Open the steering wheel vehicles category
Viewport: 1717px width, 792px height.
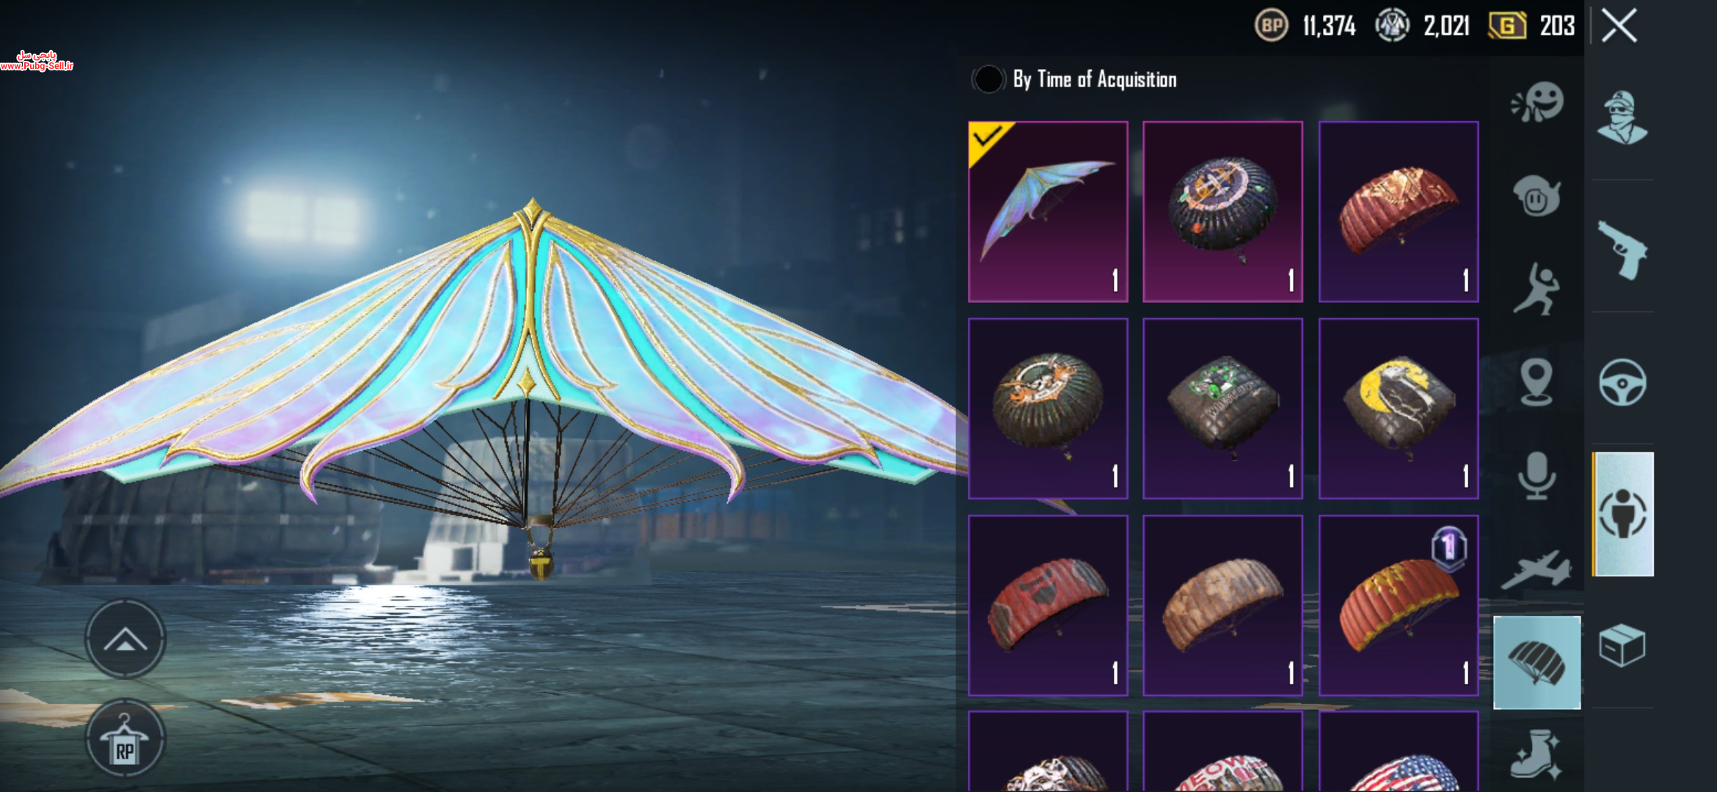(x=1622, y=382)
